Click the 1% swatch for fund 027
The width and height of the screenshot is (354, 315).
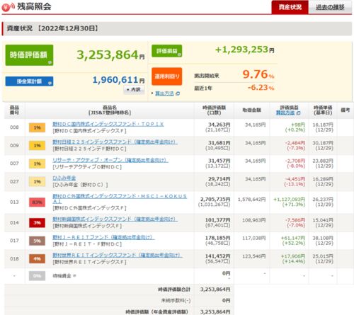click(x=37, y=182)
